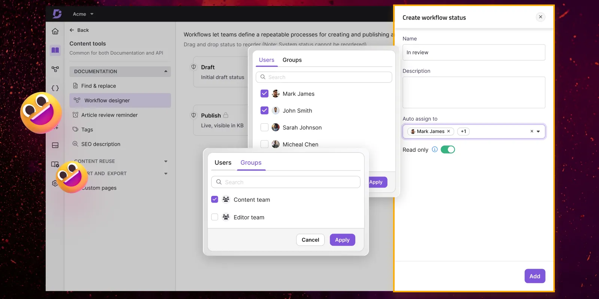
Task: Open Workflow designer menu item
Action: coord(120,100)
